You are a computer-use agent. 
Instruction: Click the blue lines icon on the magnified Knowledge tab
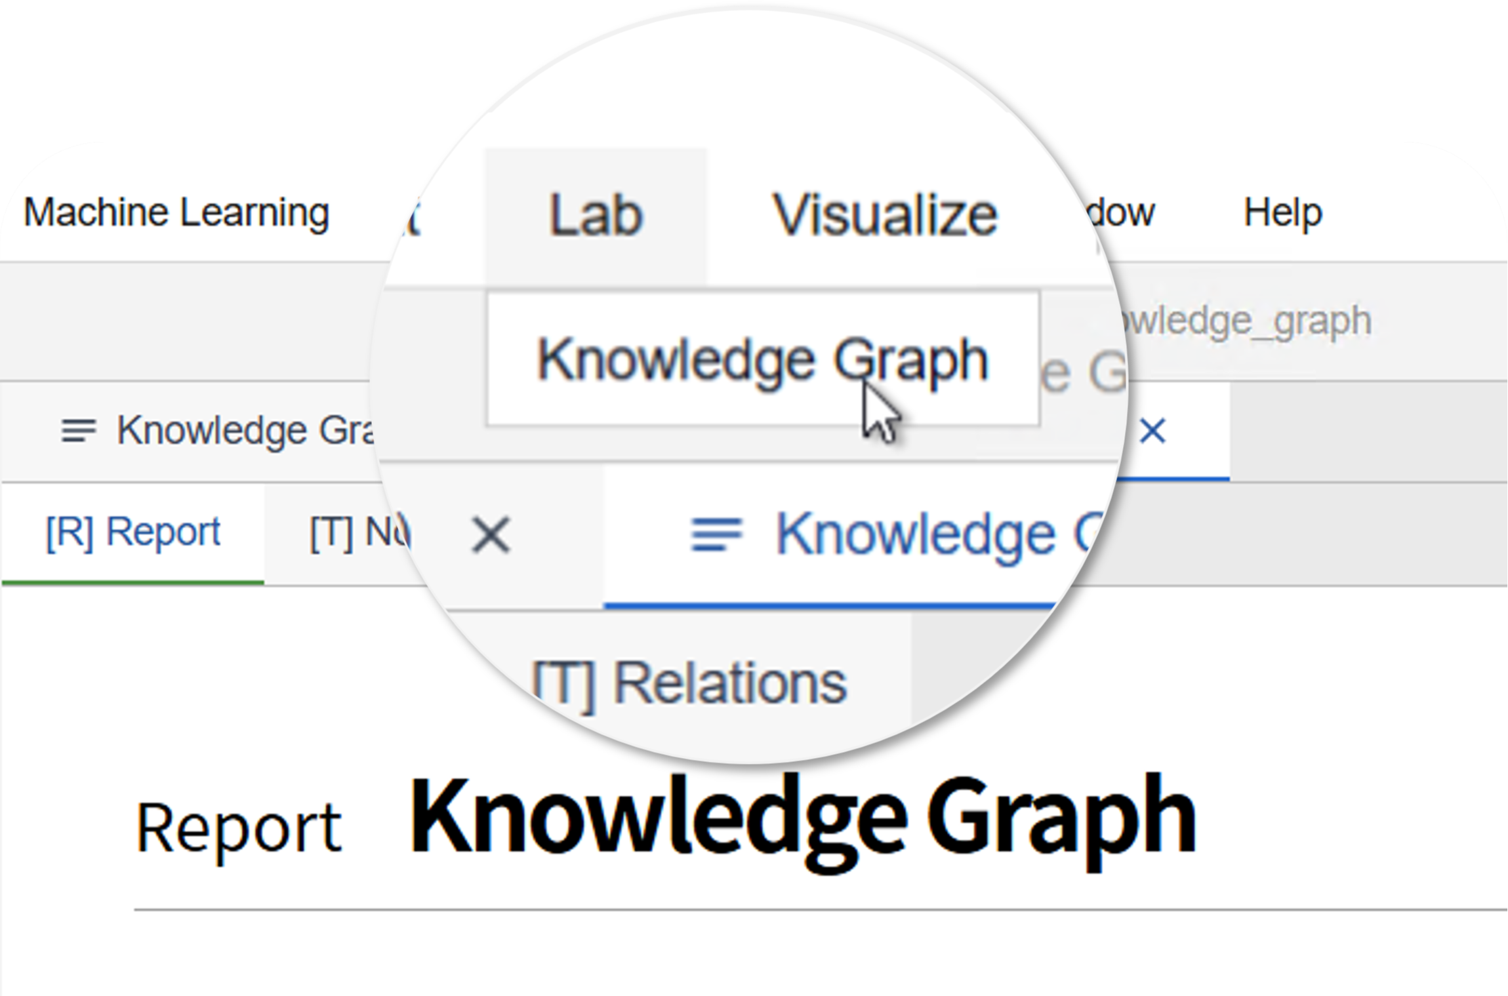(x=716, y=534)
